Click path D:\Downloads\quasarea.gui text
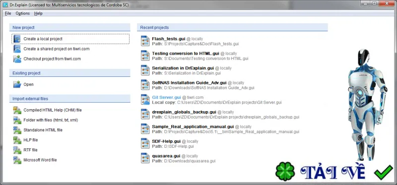This screenshot has height=185, width=397. click(x=190, y=161)
